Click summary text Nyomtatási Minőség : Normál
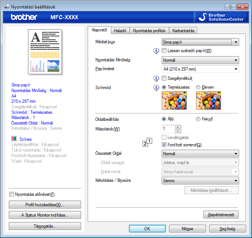The width and height of the screenshot is (252, 238). (36, 91)
